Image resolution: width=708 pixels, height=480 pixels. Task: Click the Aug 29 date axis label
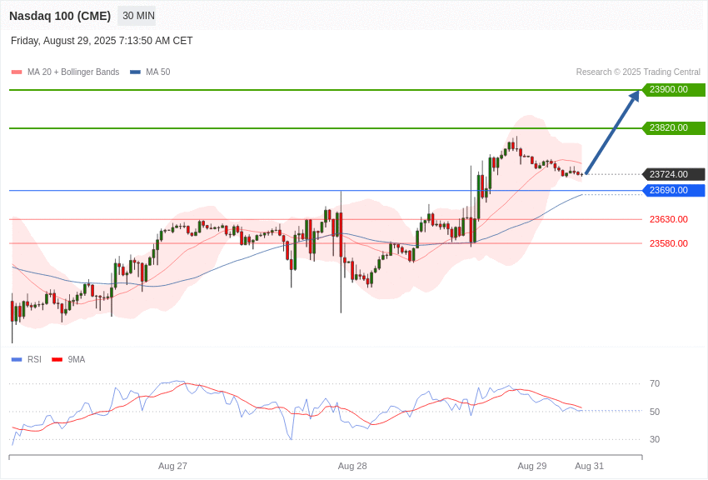532,466
